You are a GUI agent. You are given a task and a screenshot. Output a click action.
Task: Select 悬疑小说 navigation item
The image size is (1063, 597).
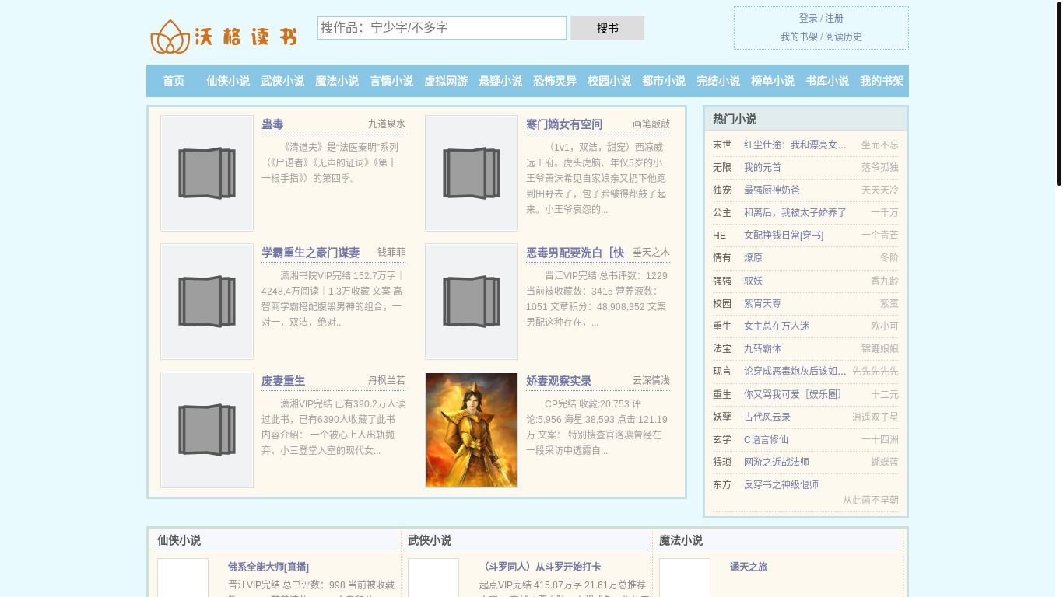[x=500, y=81]
